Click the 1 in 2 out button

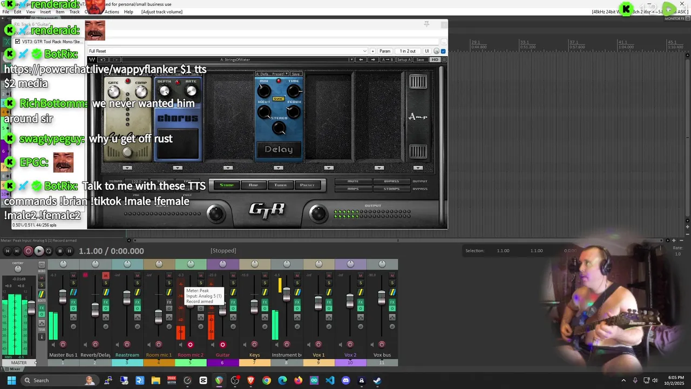pos(408,51)
